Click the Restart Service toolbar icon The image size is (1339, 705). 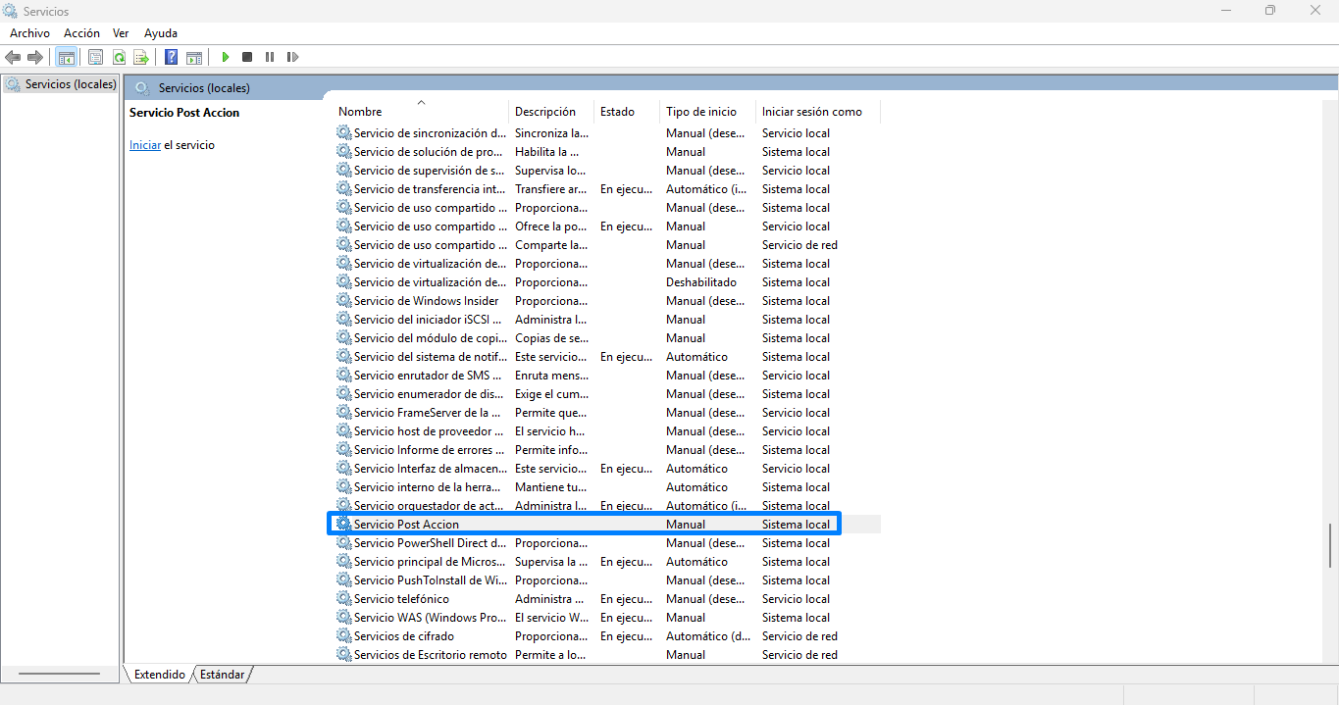292,57
